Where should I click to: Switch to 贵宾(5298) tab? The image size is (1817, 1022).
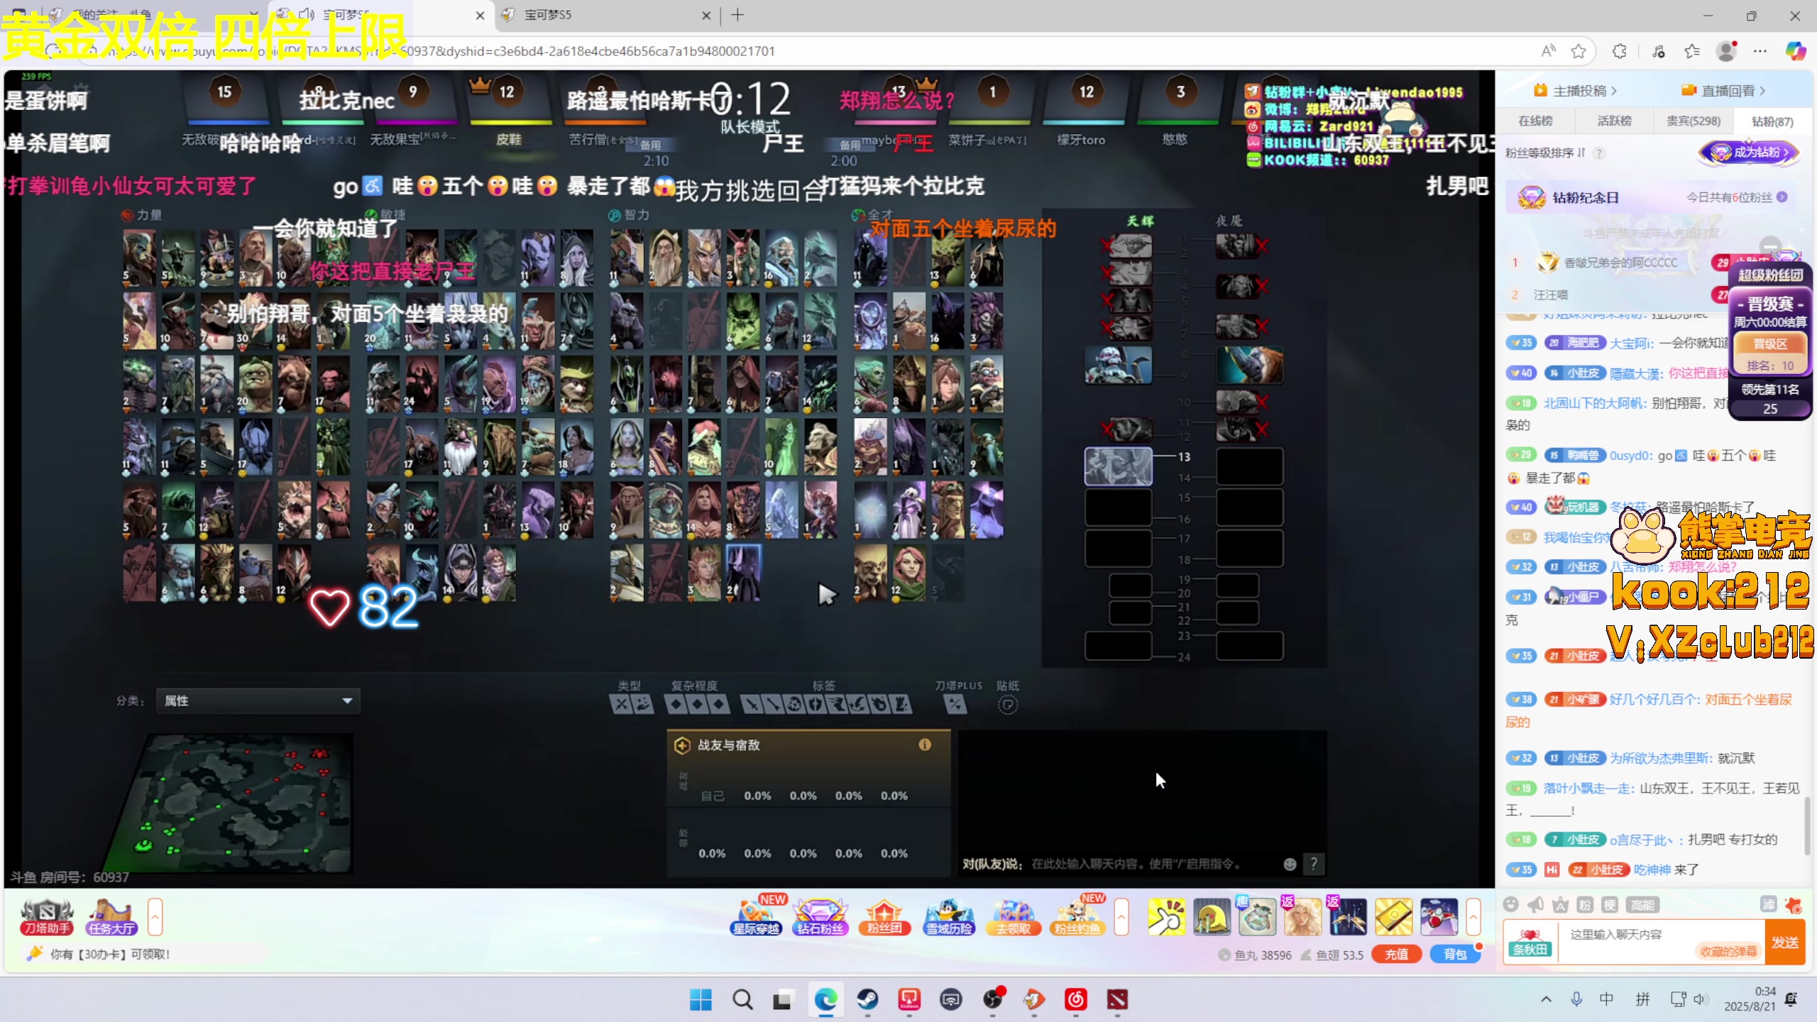[1694, 121]
